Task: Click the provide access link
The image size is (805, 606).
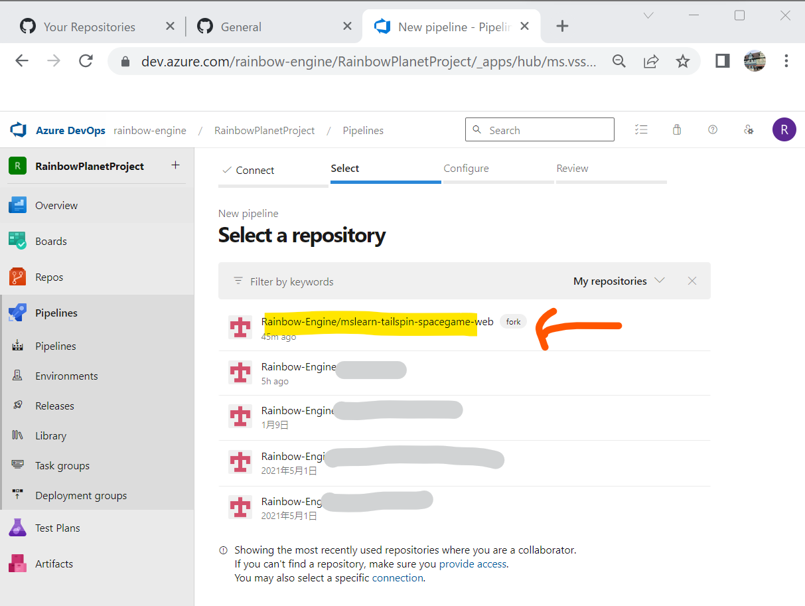Action: [x=473, y=564]
